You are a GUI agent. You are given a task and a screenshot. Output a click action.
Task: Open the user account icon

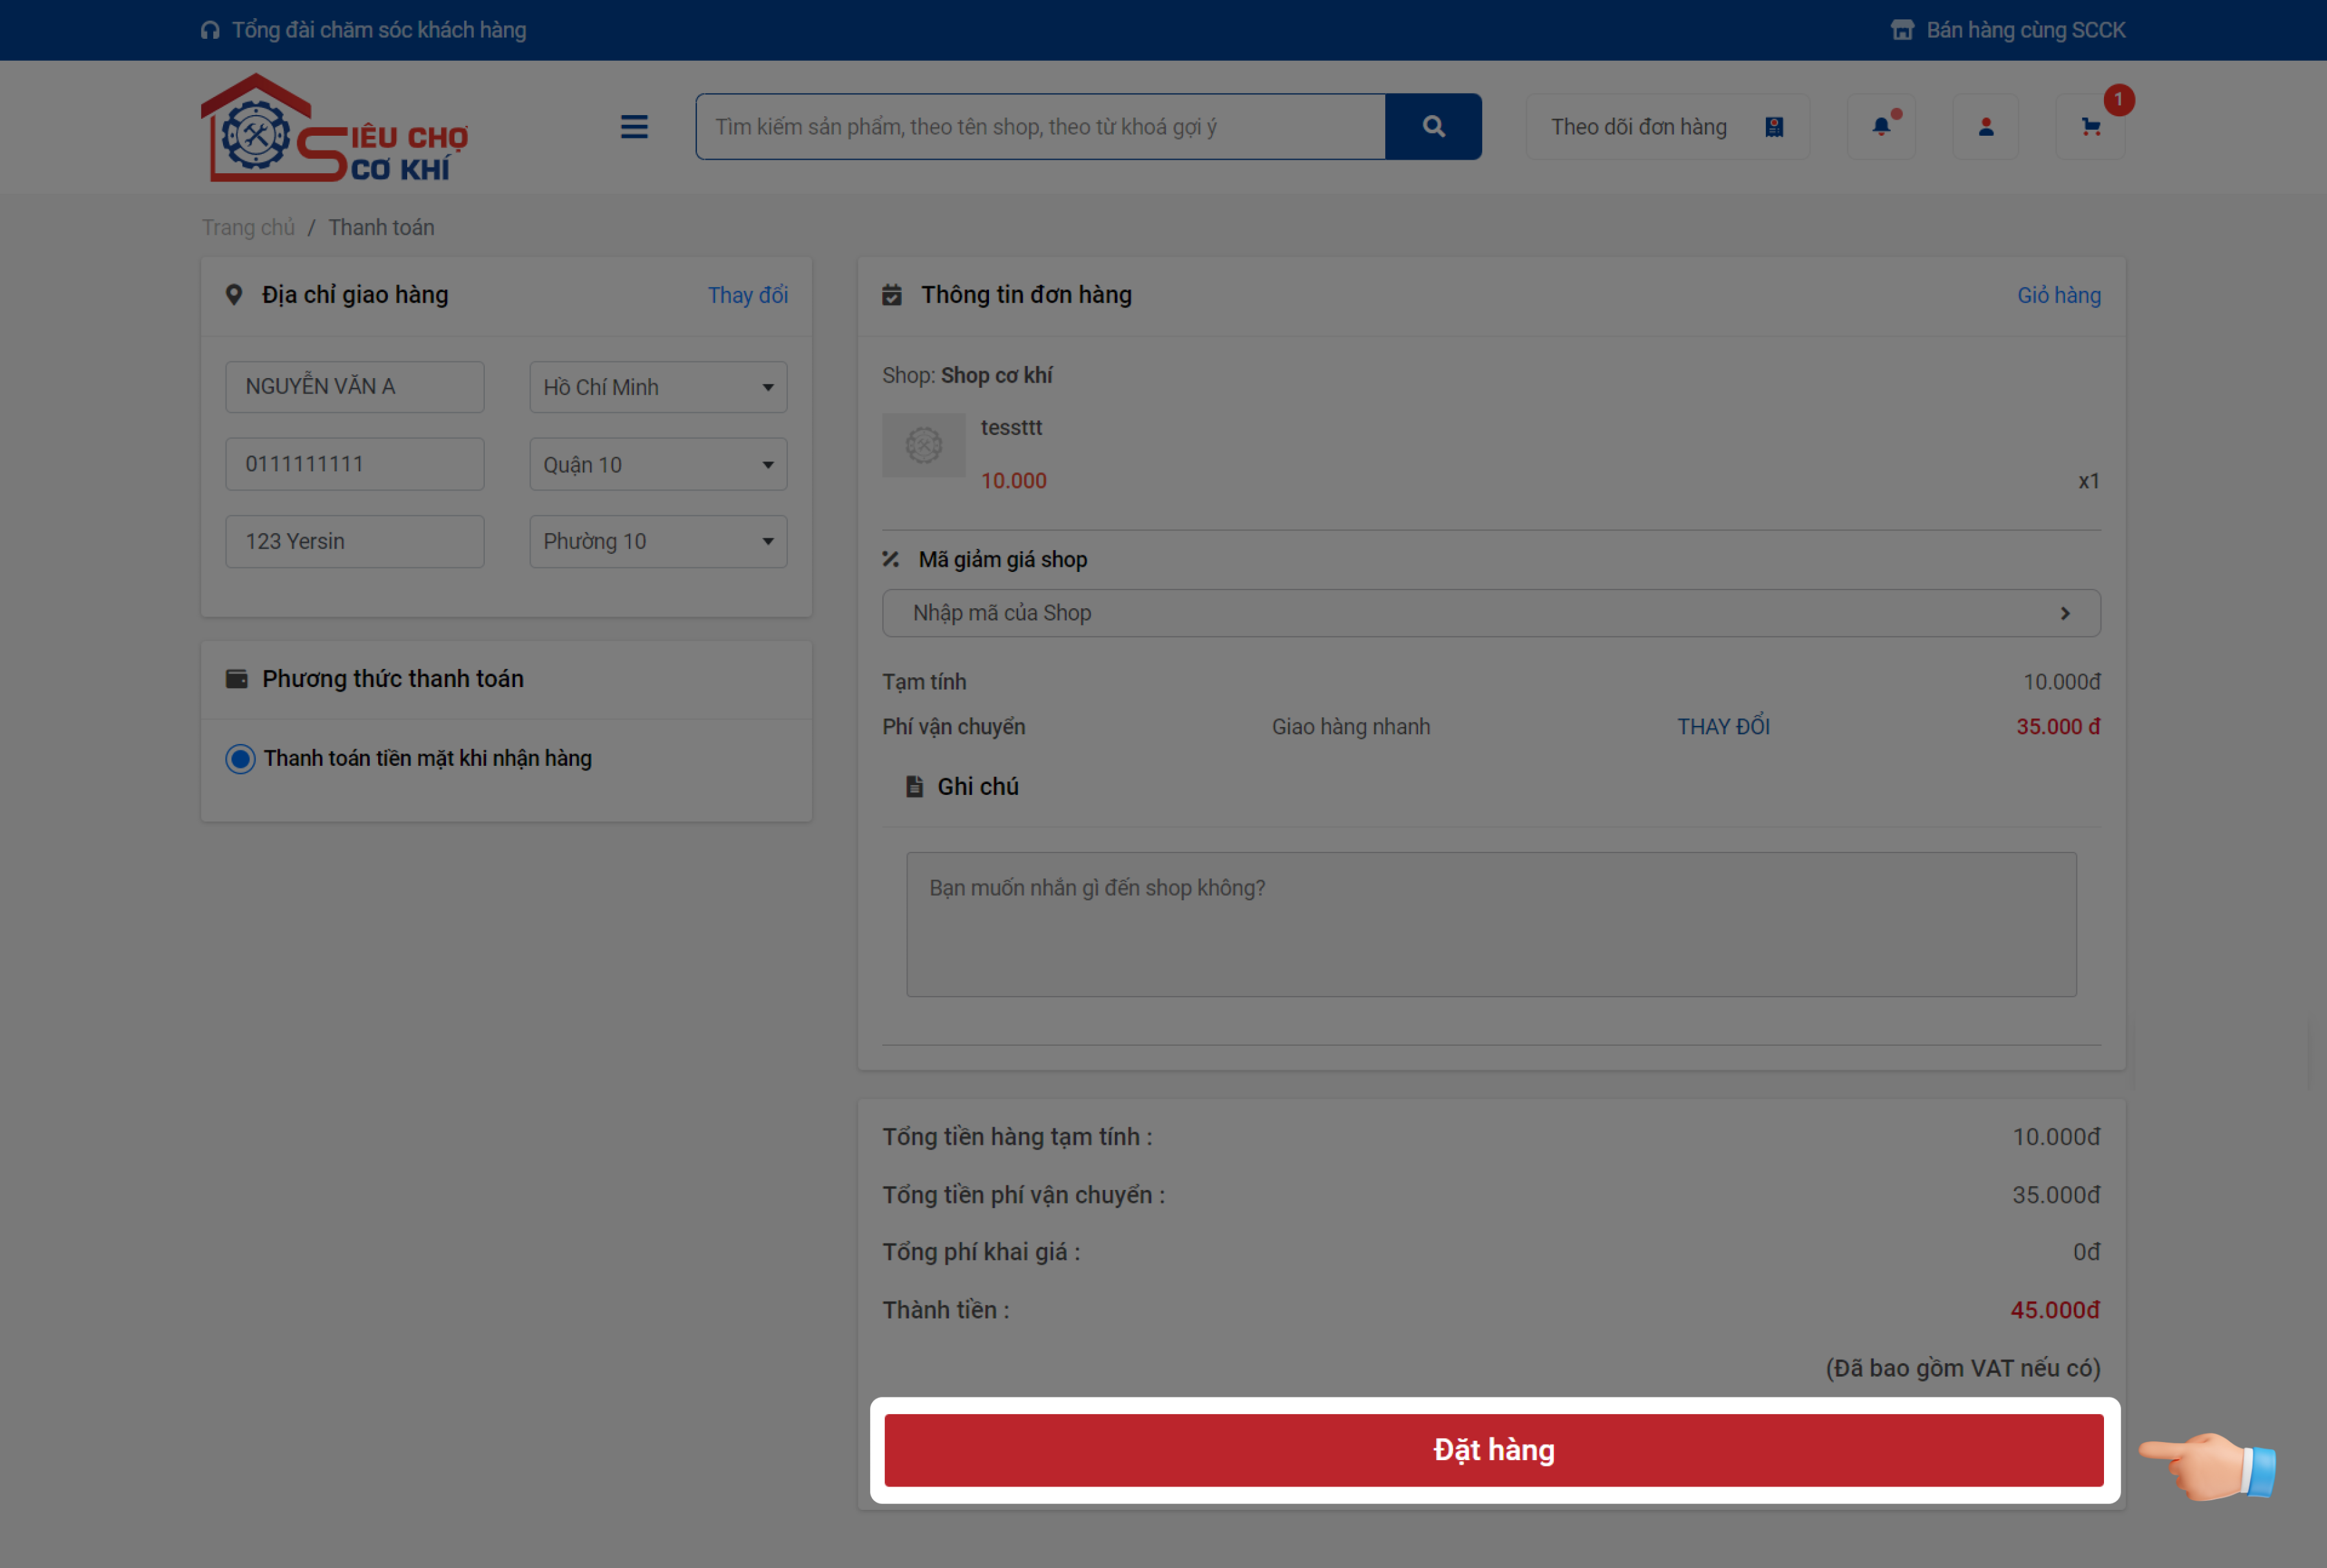(1986, 127)
